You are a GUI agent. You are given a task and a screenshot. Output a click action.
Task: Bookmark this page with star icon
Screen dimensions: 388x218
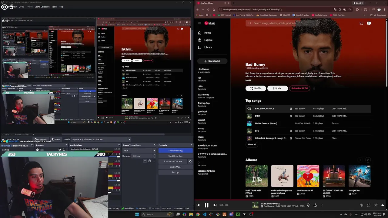pyautogui.click(x=350, y=10)
